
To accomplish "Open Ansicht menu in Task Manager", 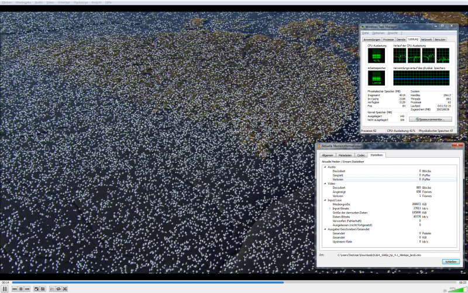I will (x=393, y=33).
